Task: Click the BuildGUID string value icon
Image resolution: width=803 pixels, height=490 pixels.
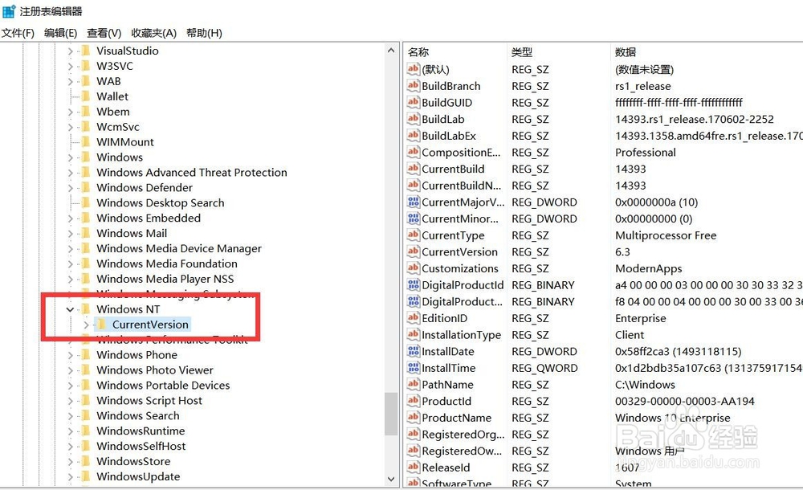Action: coord(414,102)
